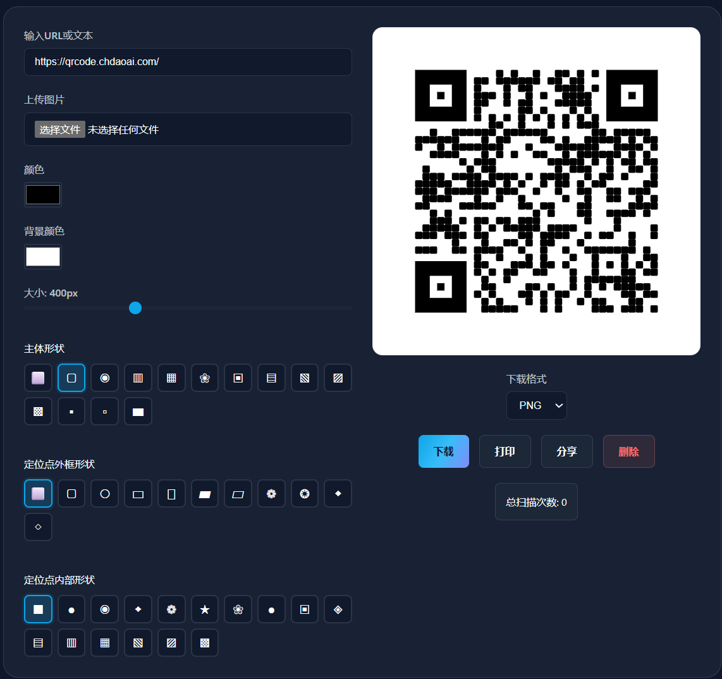Select the wide rectangle locator frame shape
This screenshot has height=679, width=722.
click(138, 494)
